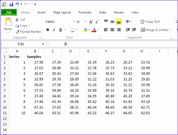
Task: Increase font size with Grow Font icon
Action: [91, 22]
